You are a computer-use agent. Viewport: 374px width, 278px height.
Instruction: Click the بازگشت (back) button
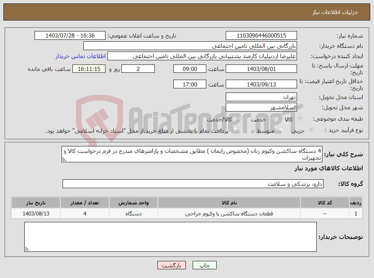pos(171,265)
